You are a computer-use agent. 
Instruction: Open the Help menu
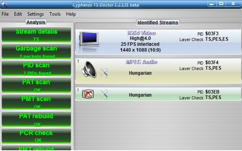pyautogui.click(x=71, y=14)
